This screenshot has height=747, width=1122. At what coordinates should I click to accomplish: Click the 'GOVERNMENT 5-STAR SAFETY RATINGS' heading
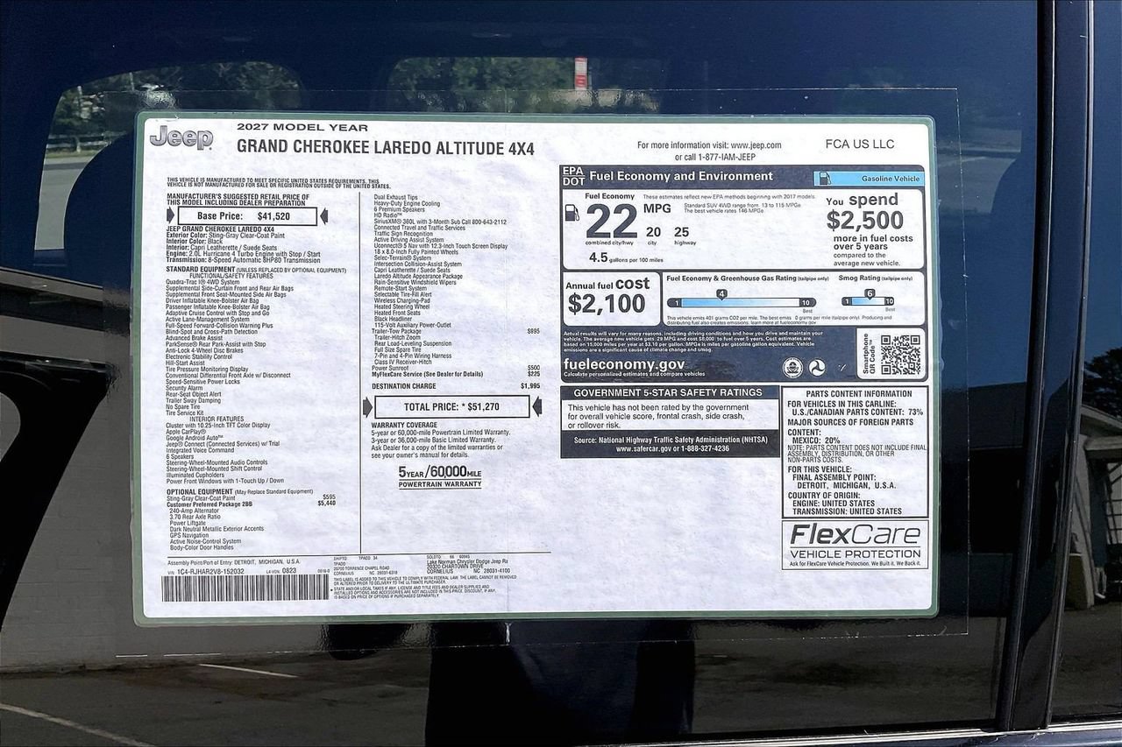(668, 393)
